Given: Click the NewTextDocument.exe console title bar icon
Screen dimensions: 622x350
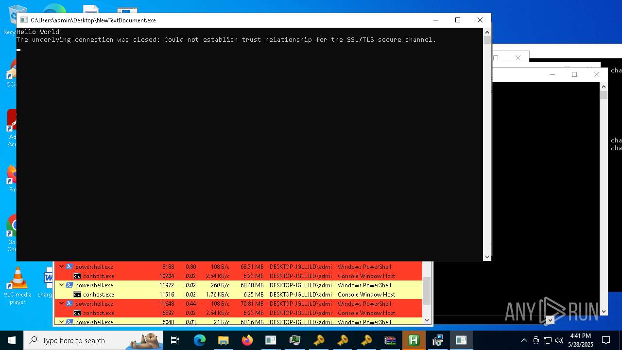Looking at the screenshot, I should tap(24, 20).
